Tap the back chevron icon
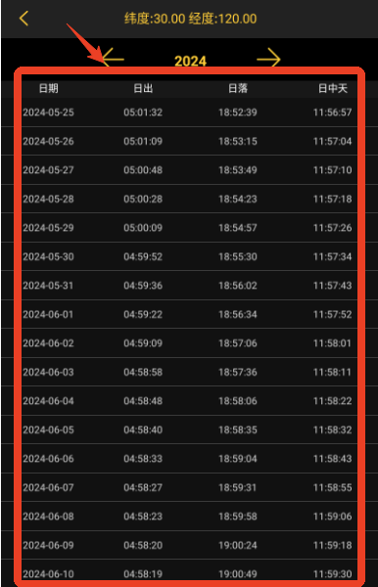 click(24, 19)
